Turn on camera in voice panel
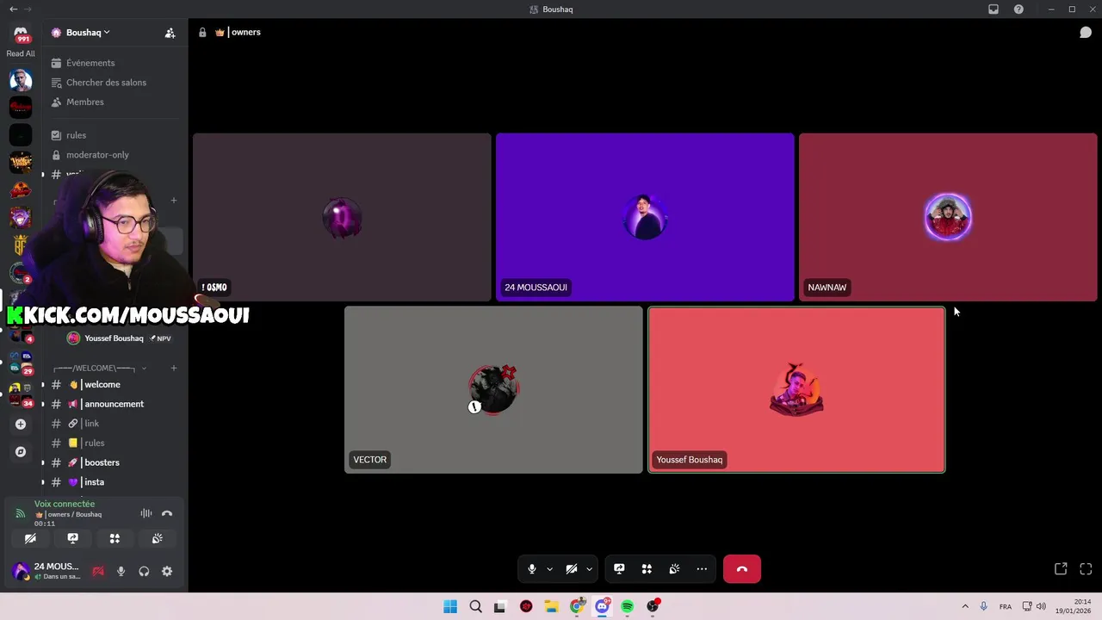Viewport: 1102px width, 620px height. pyautogui.click(x=30, y=538)
